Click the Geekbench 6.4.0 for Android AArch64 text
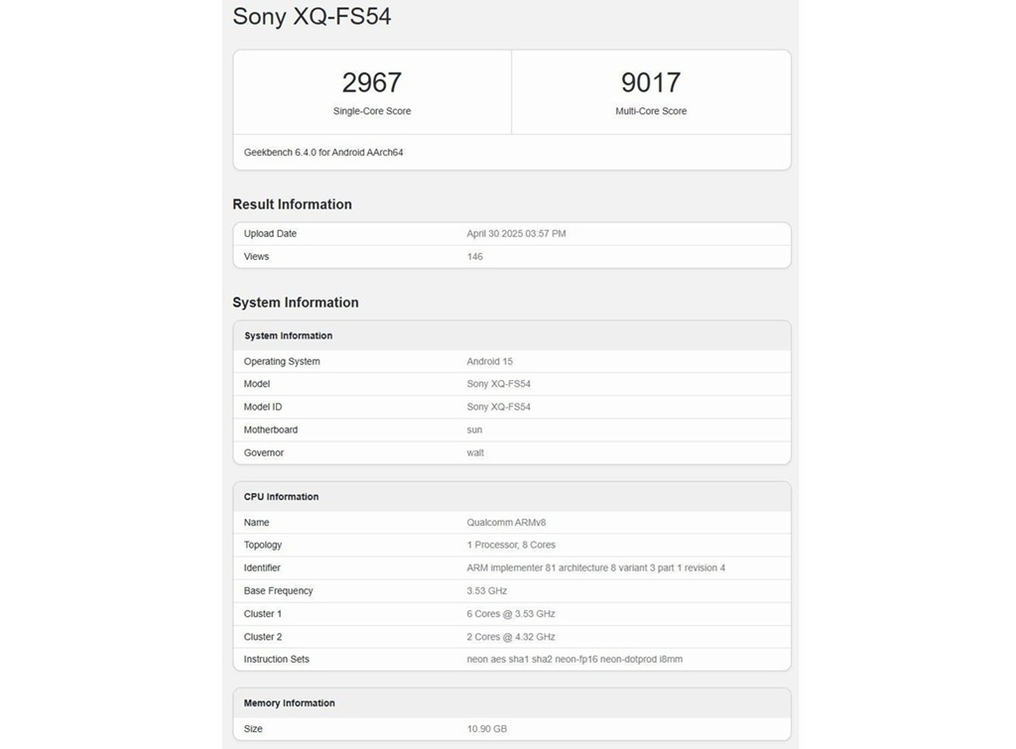The height and width of the screenshot is (749, 1016). tap(323, 152)
